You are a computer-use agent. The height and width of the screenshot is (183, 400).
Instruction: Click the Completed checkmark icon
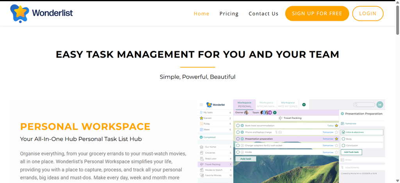pyautogui.click(x=201, y=137)
